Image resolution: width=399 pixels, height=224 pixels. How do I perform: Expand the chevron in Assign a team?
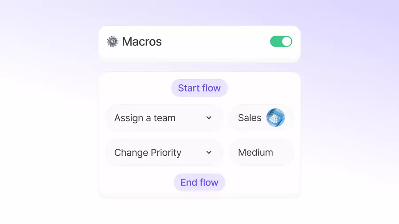209,118
